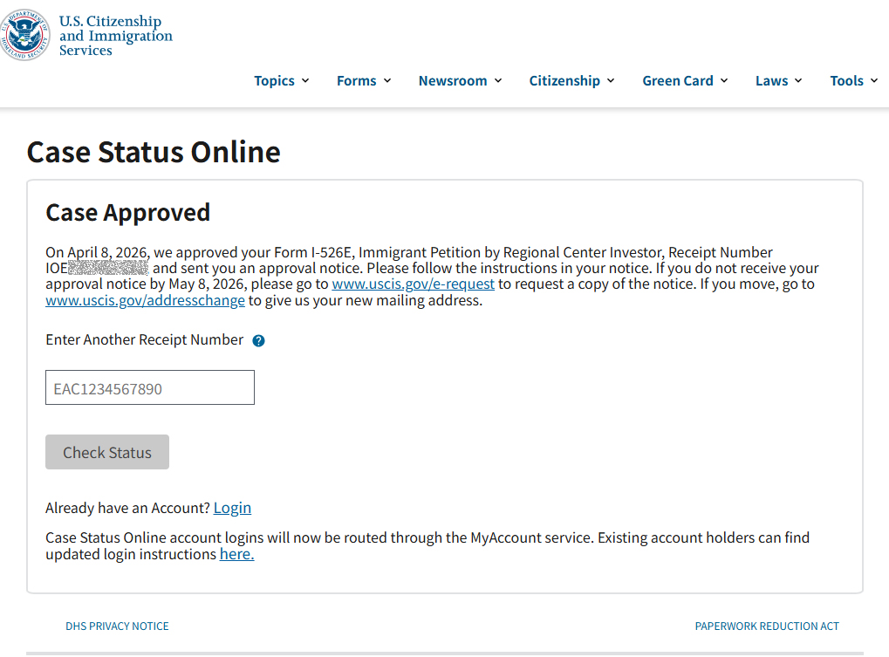Image resolution: width=889 pixels, height=657 pixels.
Task: Expand the Citizenship menu
Action: tap(571, 80)
